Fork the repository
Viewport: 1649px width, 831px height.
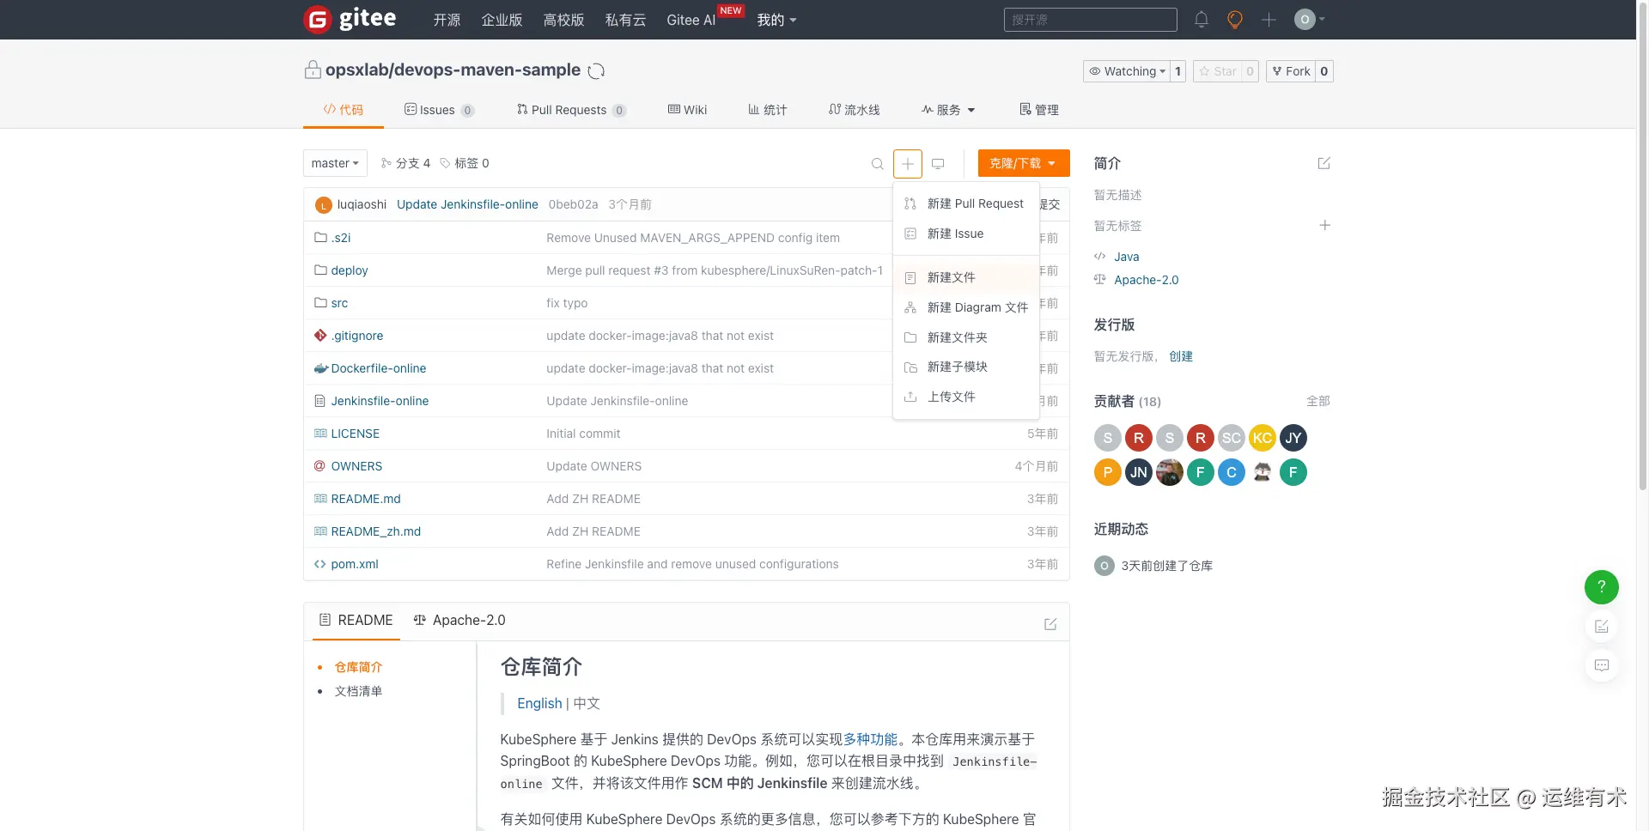pos(1293,71)
